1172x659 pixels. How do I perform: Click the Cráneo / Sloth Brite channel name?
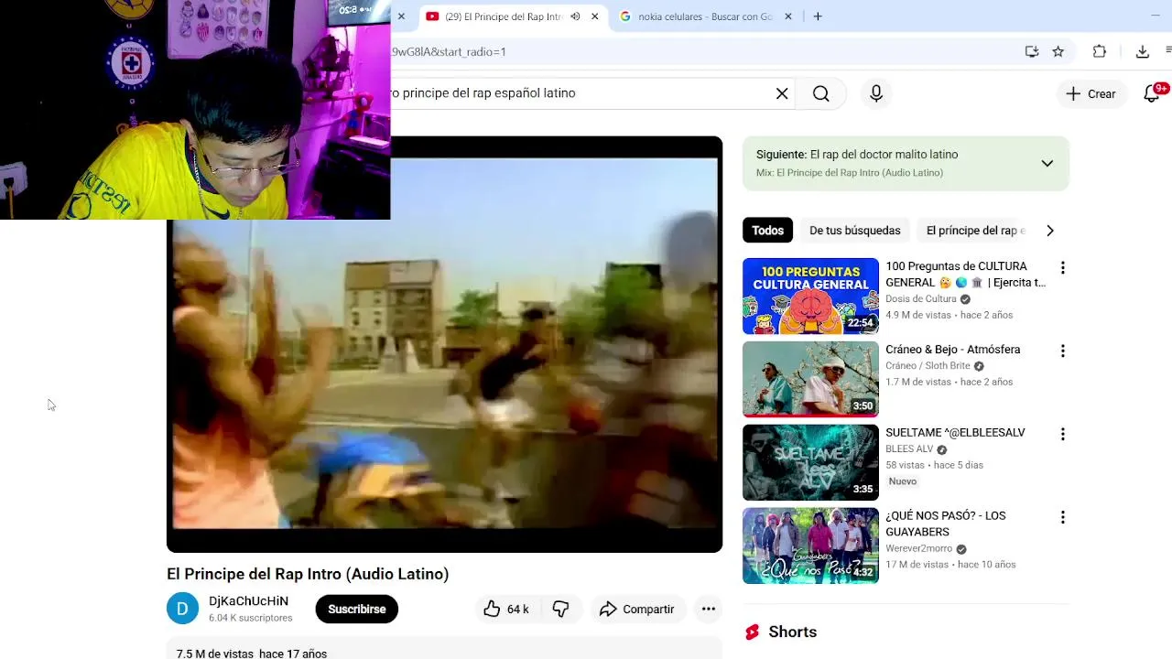[928, 366]
